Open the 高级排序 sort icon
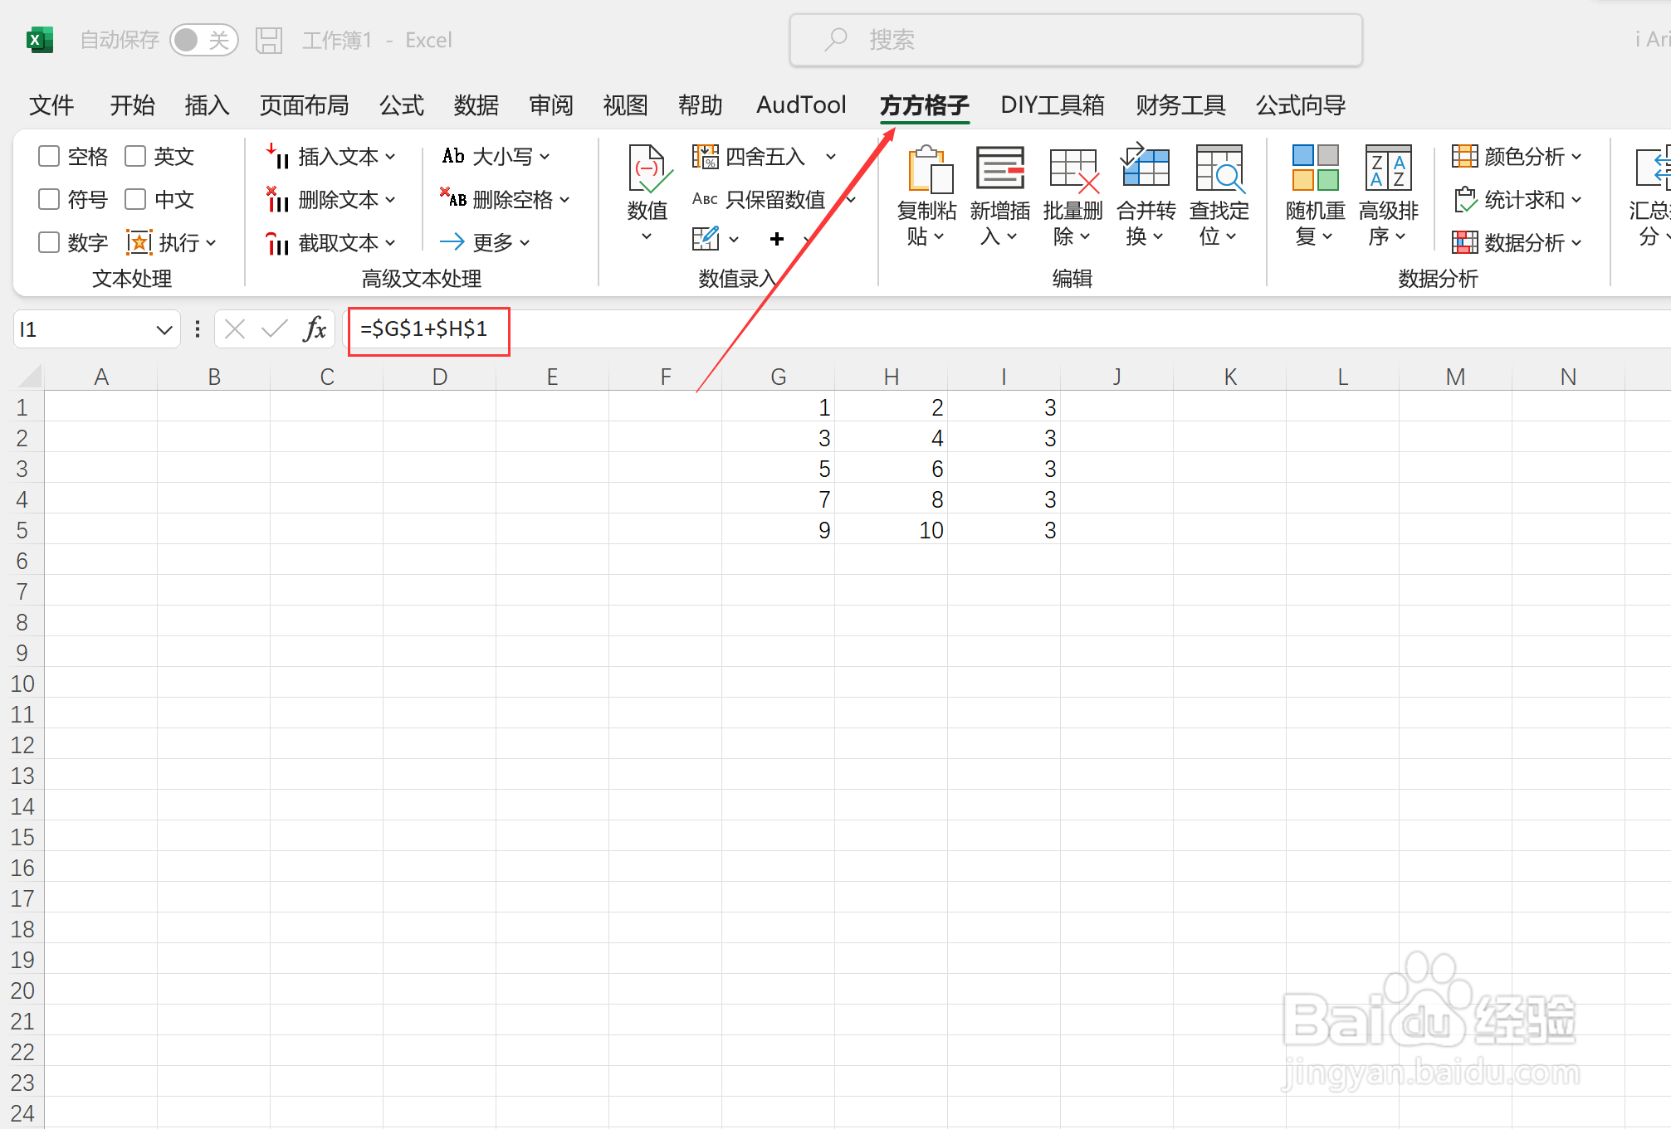The width and height of the screenshot is (1671, 1129). 1388,169
